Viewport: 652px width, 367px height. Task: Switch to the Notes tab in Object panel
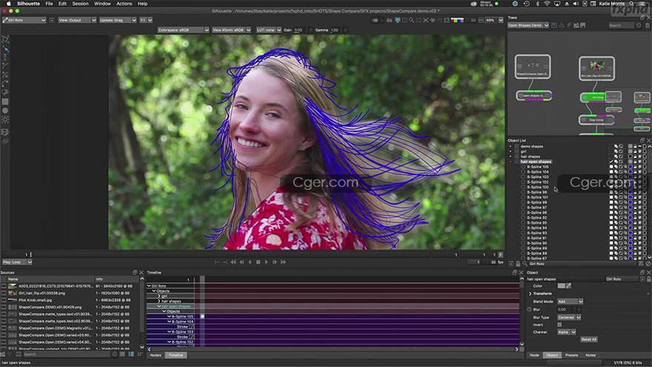pyautogui.click(x=591, y=355)
